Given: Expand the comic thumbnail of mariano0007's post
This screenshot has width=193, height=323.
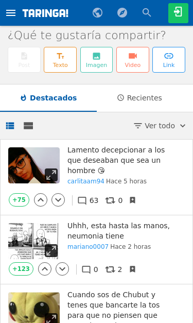Looking at the screenshot, I should click(x=51, y=251).
